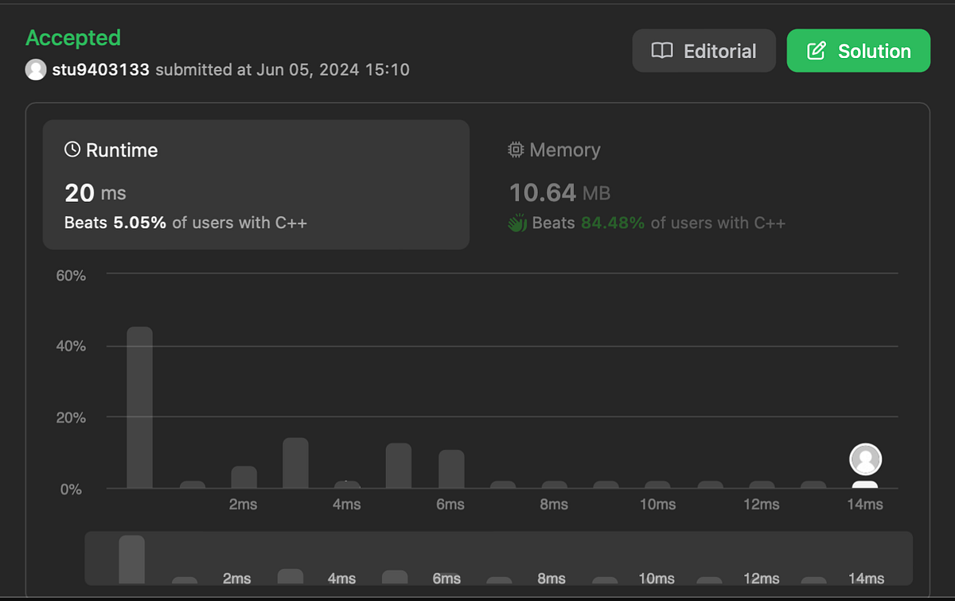Click the avatar icon beside stu9403133

(x=36, y=70)
